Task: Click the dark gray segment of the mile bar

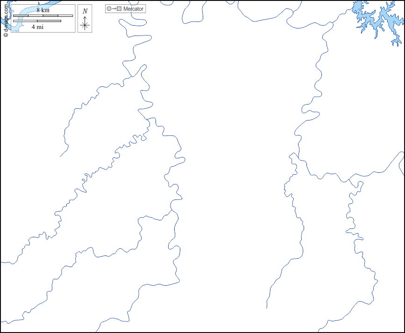Action: click(x=49, y=21)
